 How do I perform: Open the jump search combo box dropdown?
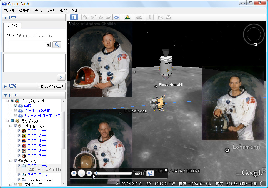[x=48, y=45]
